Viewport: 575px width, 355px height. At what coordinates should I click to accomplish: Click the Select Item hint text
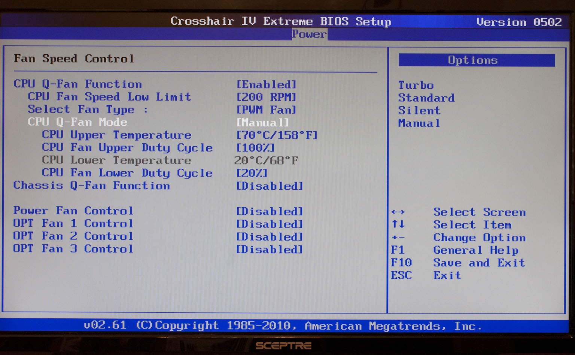click(x=472, y=225)
